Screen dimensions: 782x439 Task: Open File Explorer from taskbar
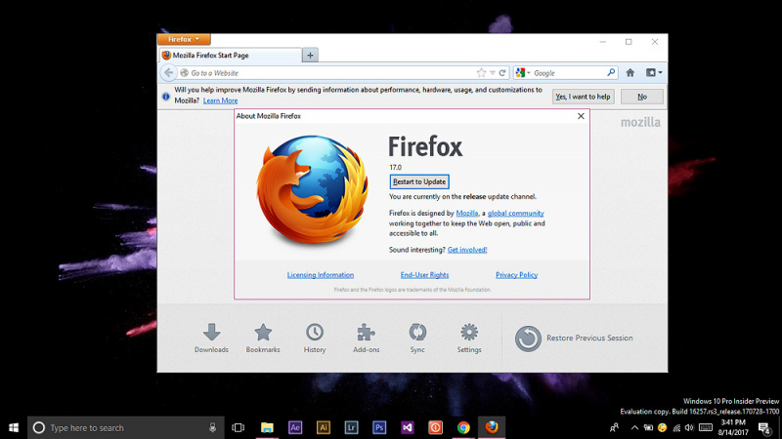[x=267, y=427]
